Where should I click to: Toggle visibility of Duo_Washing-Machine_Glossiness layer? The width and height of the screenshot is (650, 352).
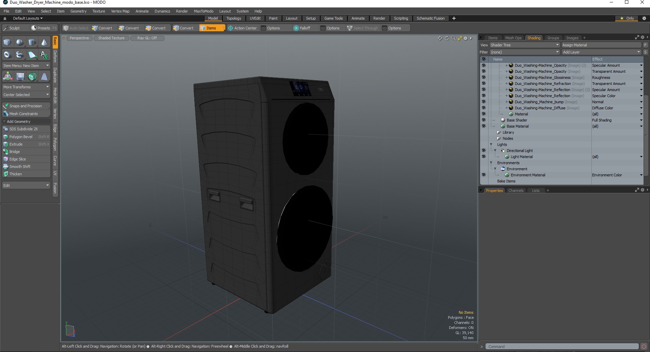point(483,78)
